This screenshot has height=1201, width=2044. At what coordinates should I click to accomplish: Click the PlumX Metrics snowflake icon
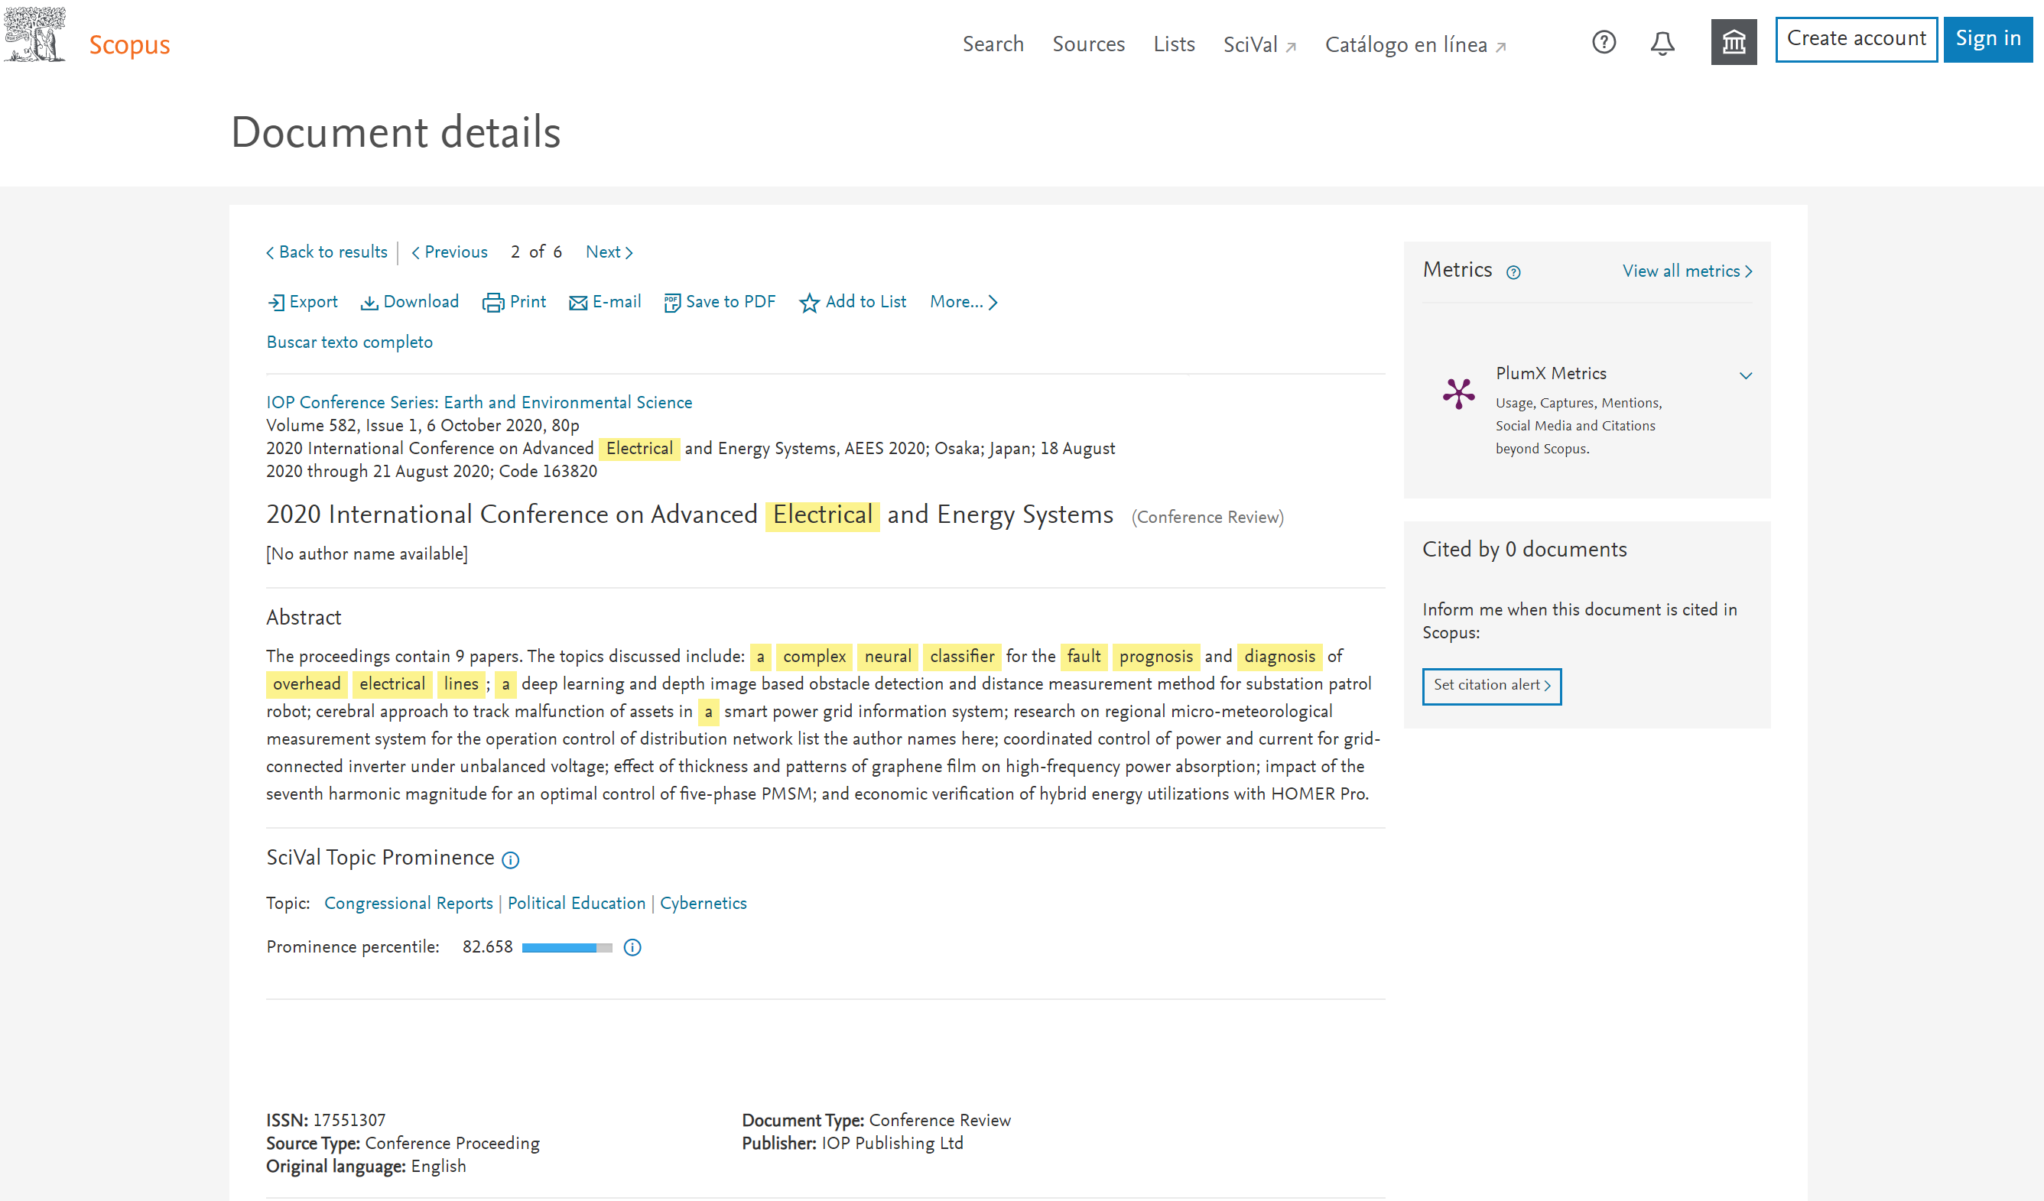click(x=1458, y=393)
